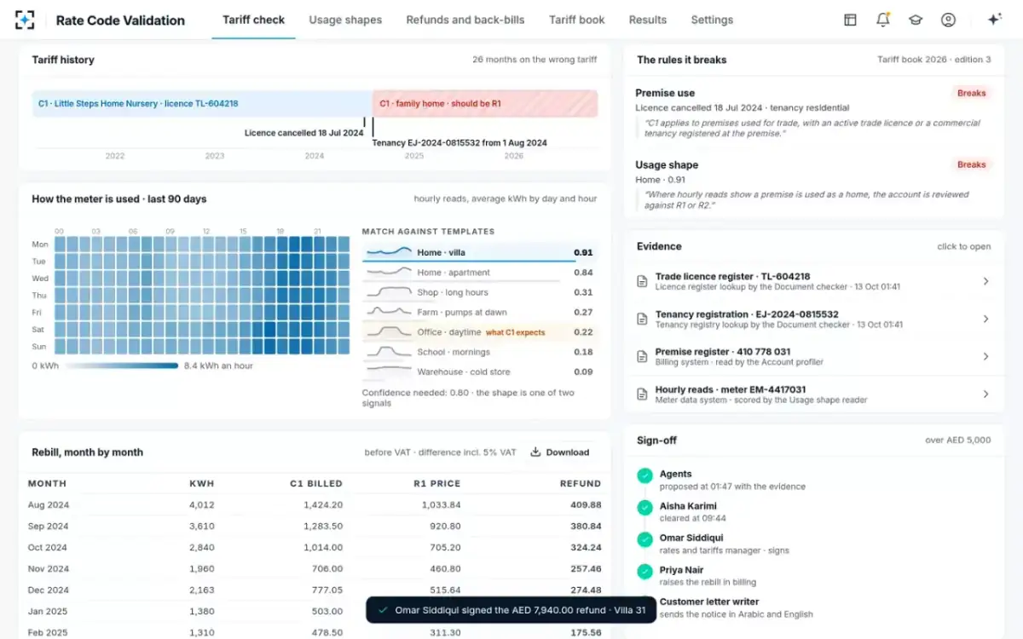The height and width of the screenshot is (639, 1023).
Task: Click the green check beside Agents
Action: click(644, 475)
